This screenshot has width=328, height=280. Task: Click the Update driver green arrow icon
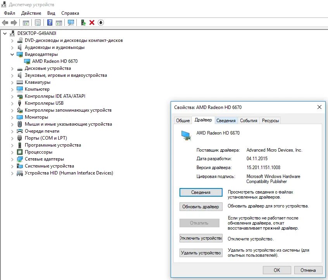[83, 22]
